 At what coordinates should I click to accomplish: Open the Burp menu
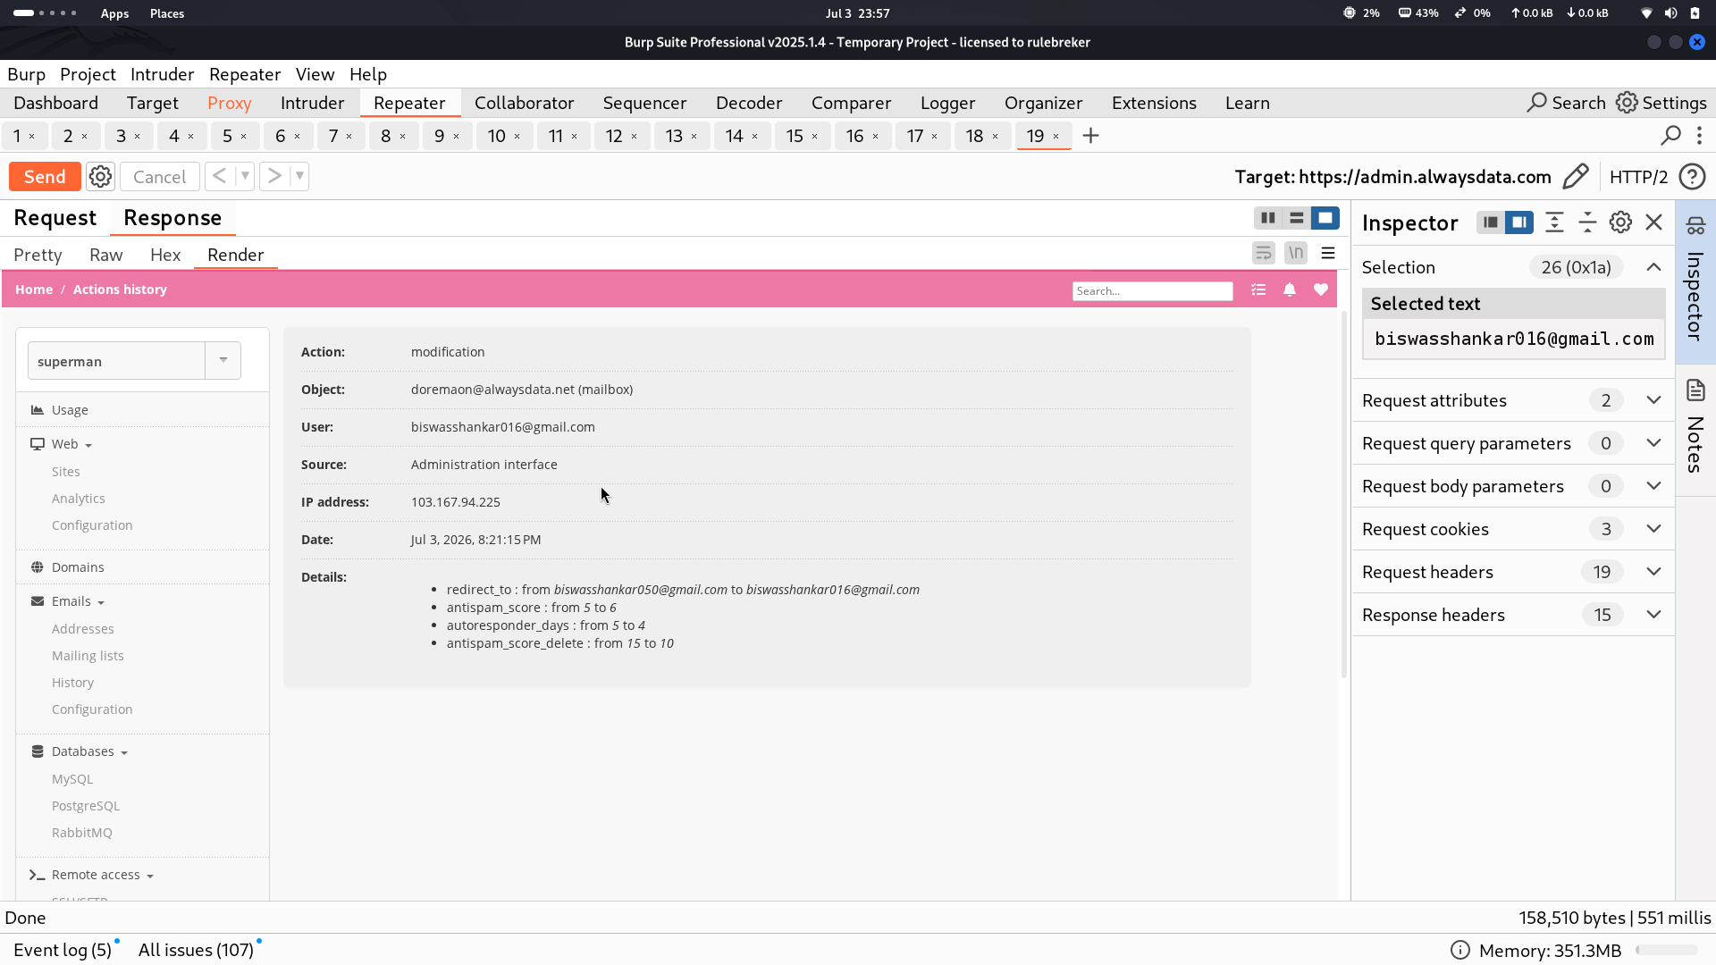26,74
